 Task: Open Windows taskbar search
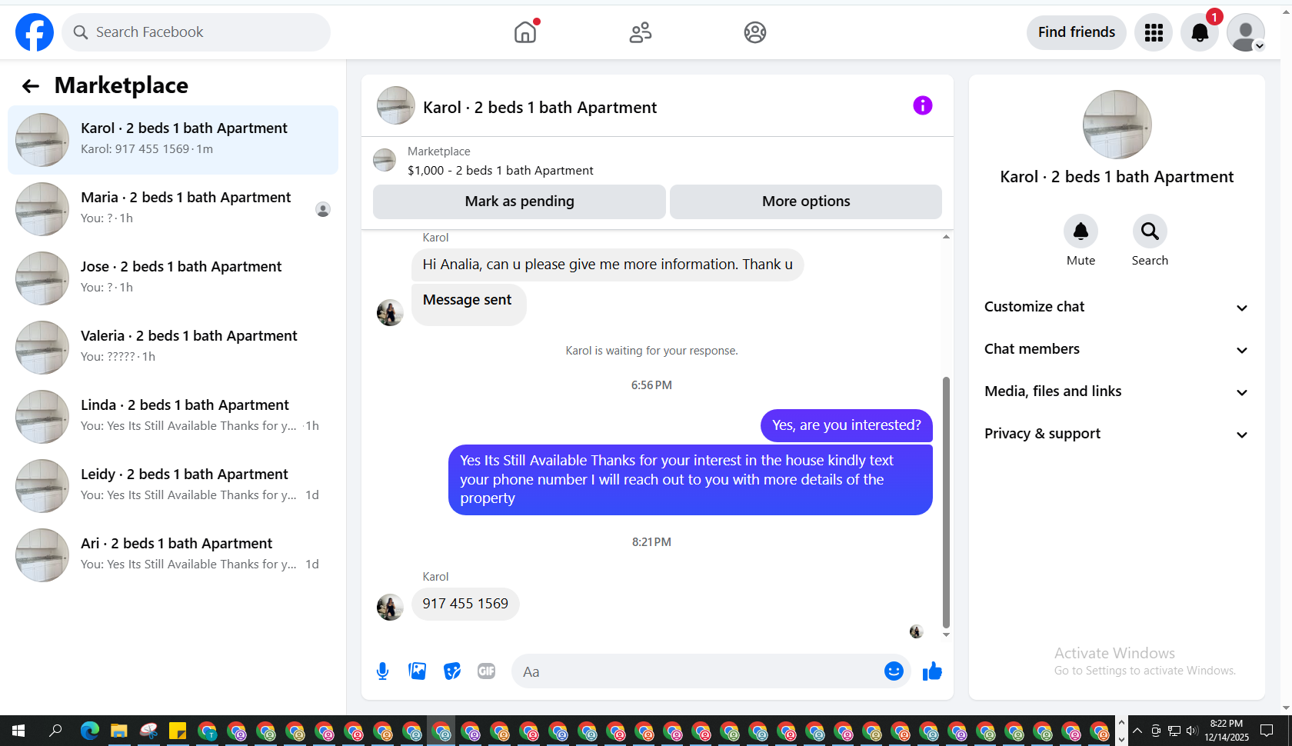tap(55, 731)
